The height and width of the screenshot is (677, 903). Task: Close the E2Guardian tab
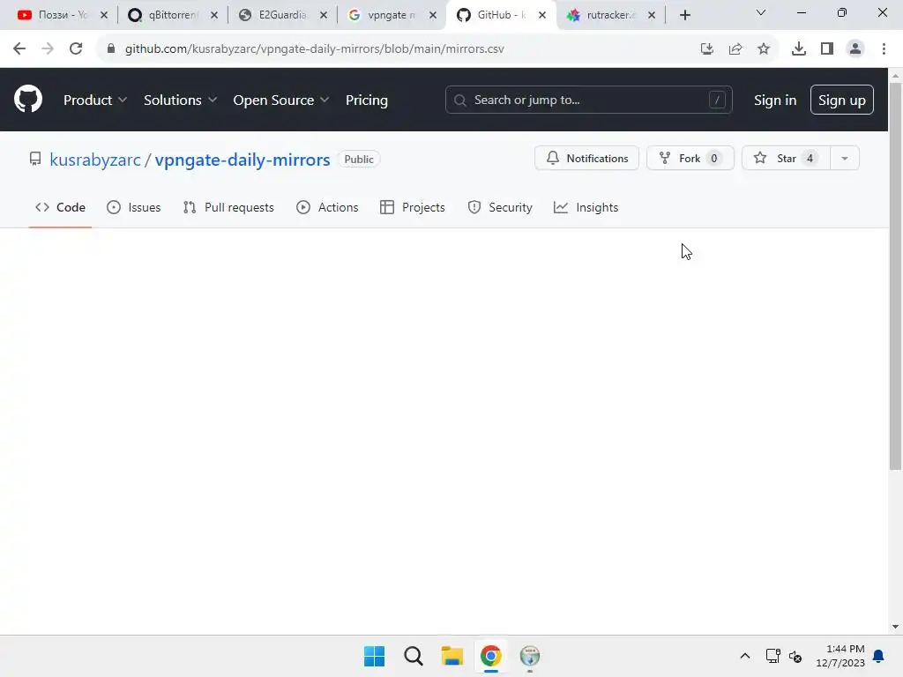324,15
